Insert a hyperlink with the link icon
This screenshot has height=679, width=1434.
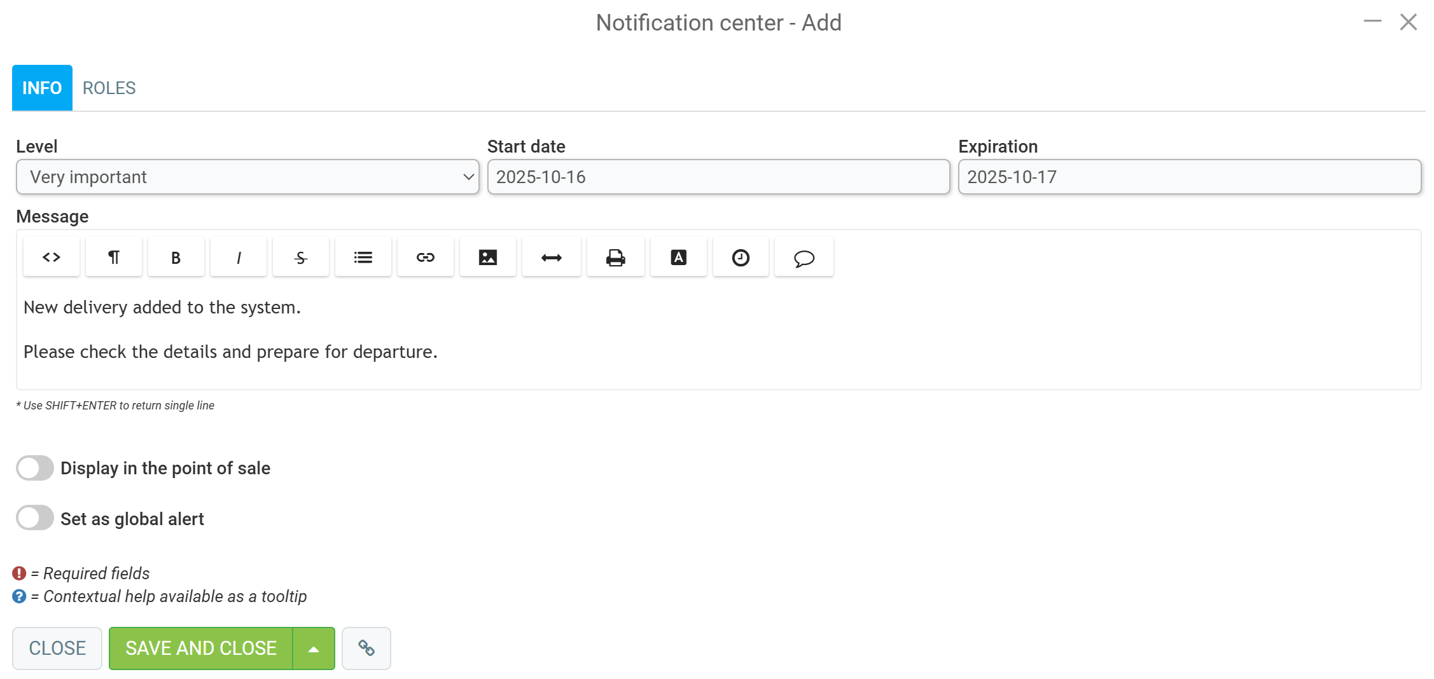(426, 257)
